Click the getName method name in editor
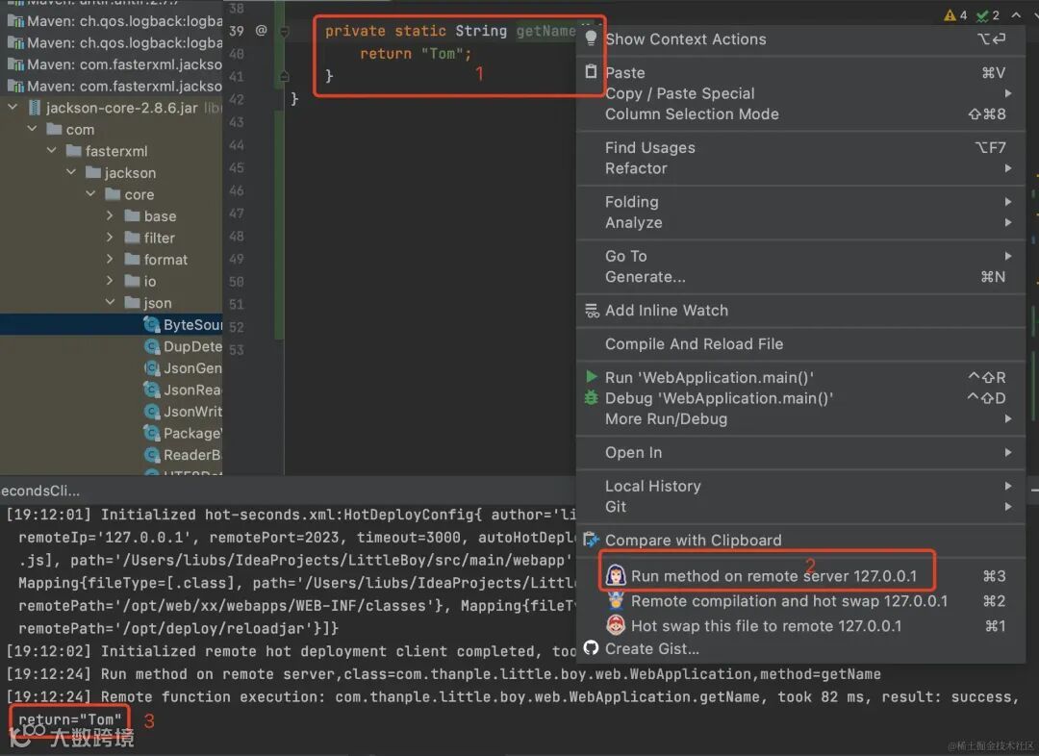 tap(546, 31)
